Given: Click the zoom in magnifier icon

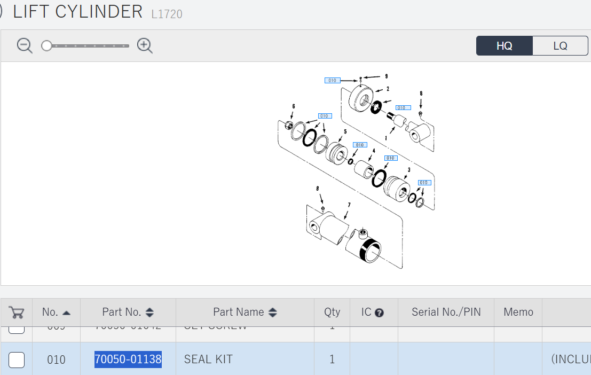Looking at the screenshot, I should (x=145, y=45).
